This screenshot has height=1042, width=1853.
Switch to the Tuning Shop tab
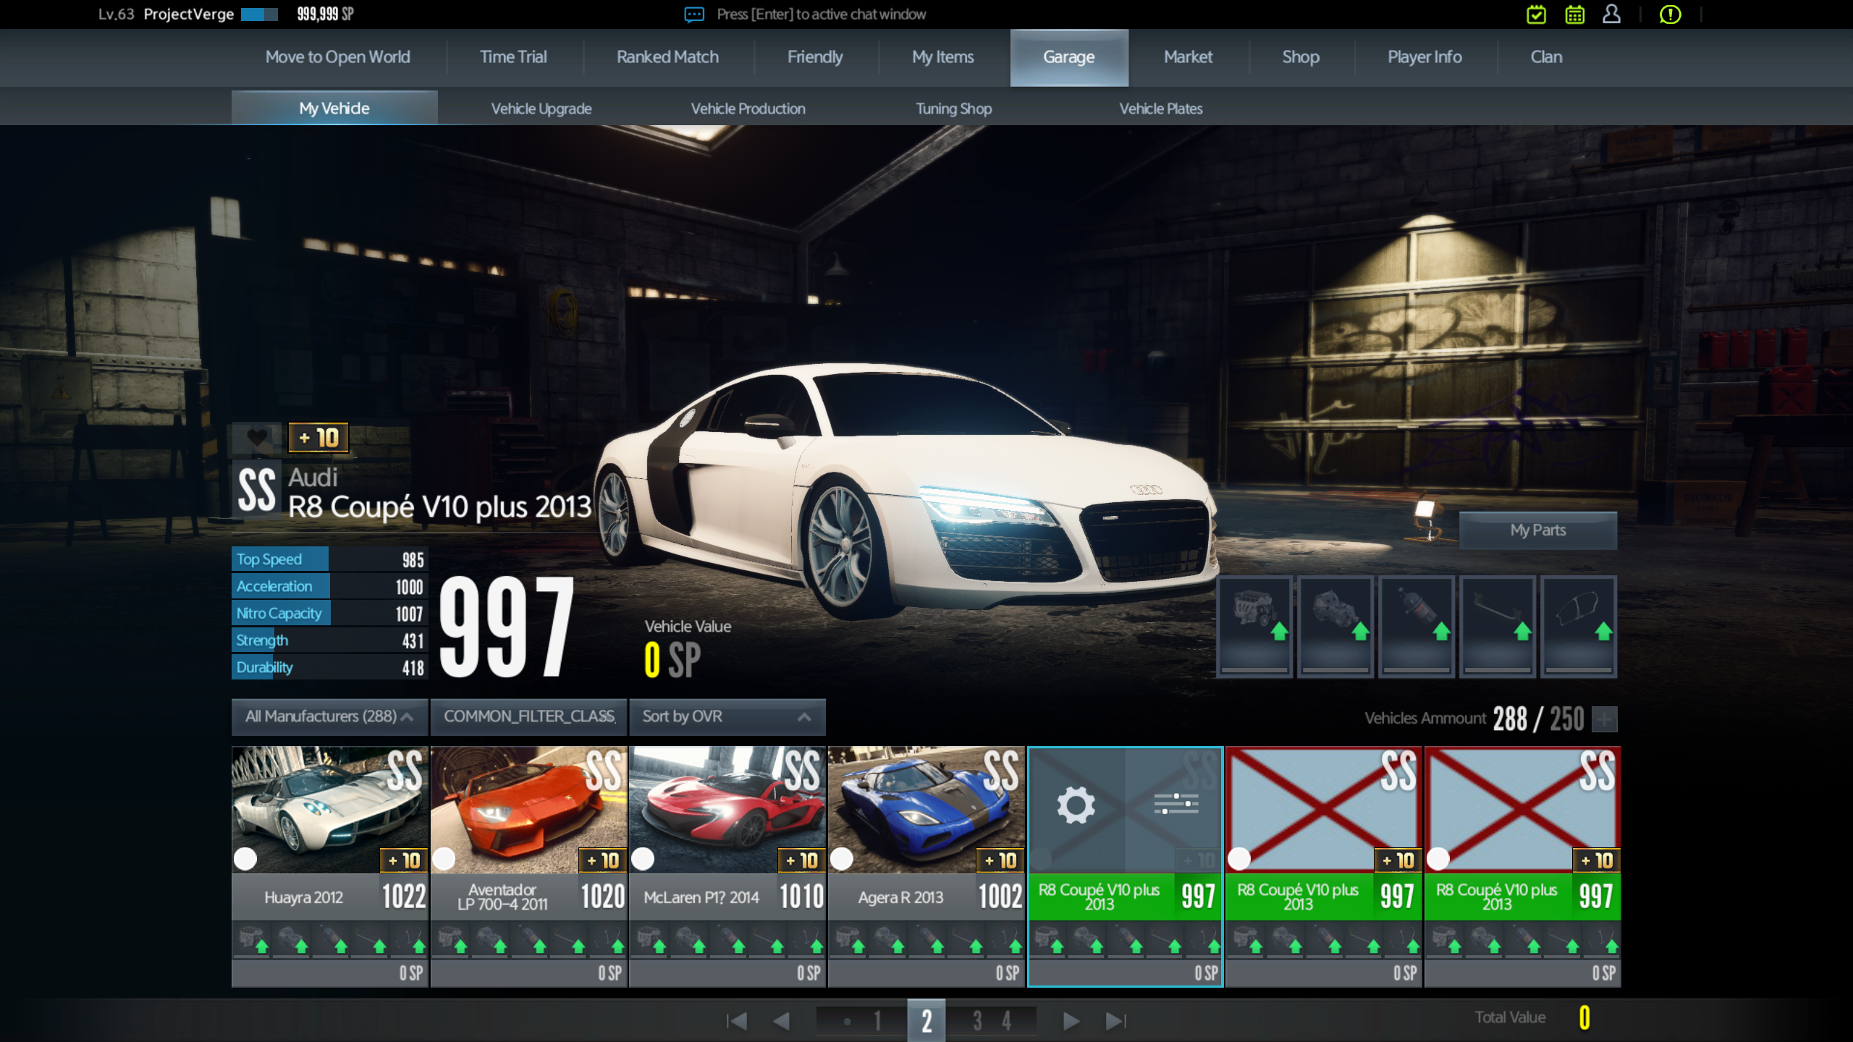[954, 109]
